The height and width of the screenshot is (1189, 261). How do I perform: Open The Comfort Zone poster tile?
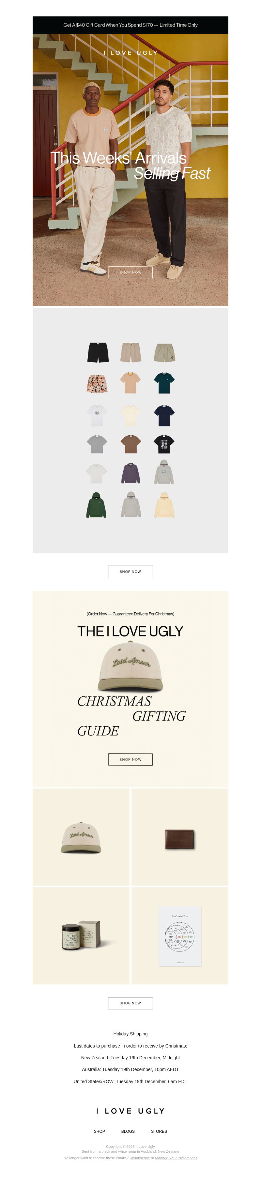point(180,936)
